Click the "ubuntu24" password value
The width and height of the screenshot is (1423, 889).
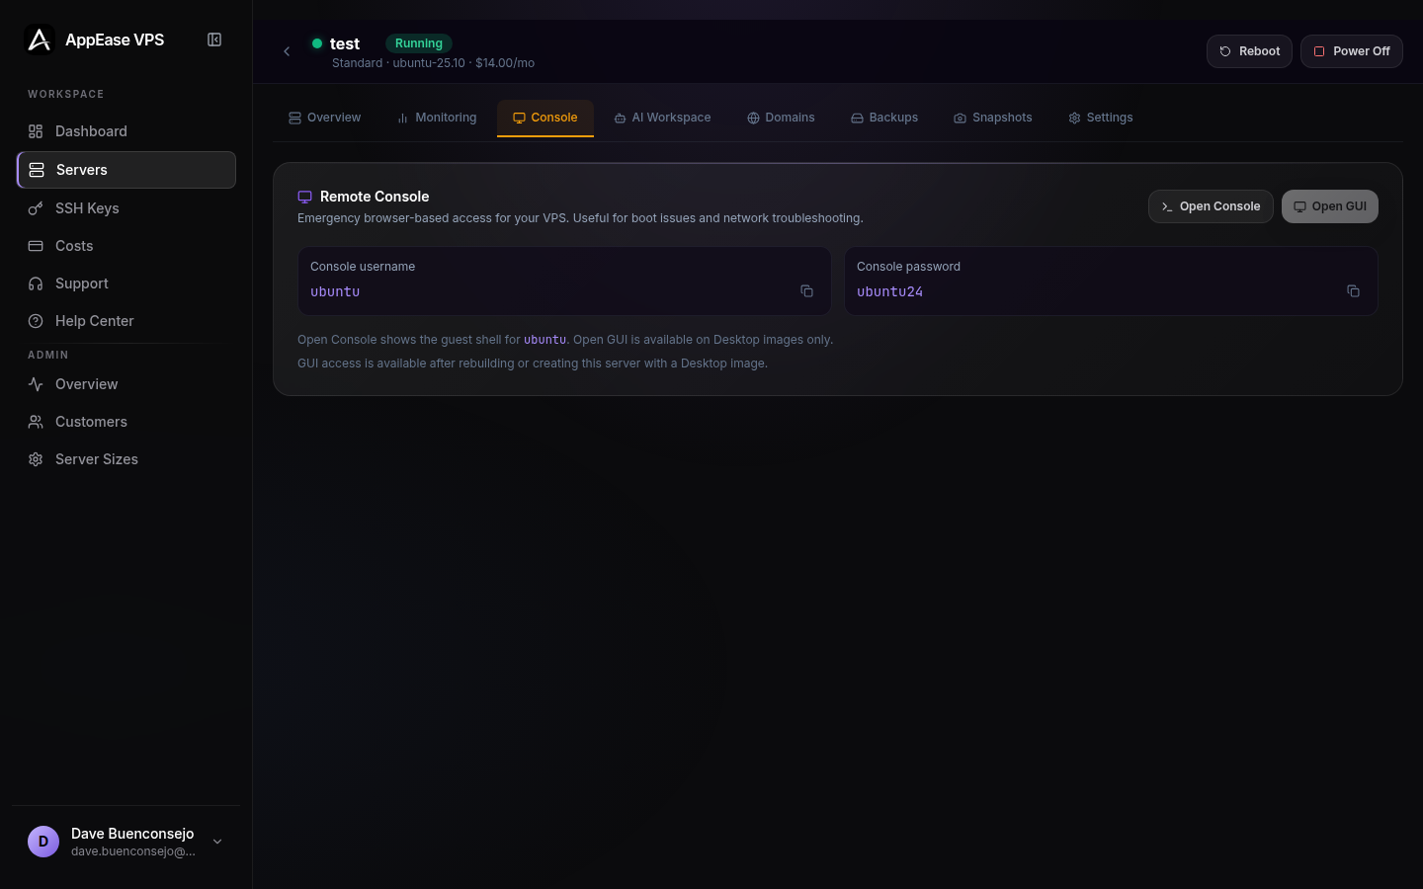coord(889,291)
